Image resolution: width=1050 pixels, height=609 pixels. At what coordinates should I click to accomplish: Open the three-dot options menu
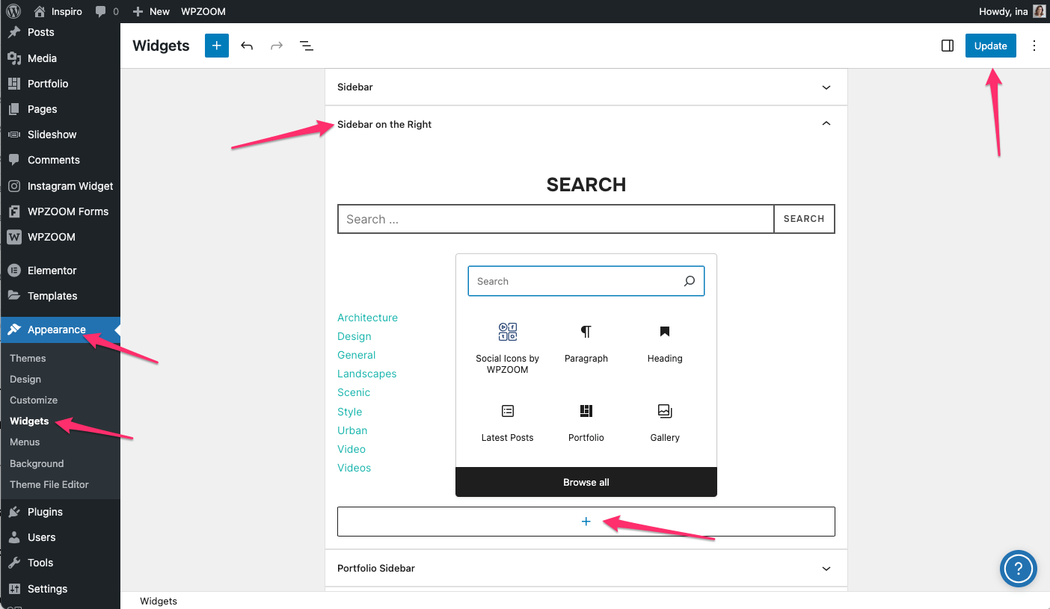click(1034, 46)
